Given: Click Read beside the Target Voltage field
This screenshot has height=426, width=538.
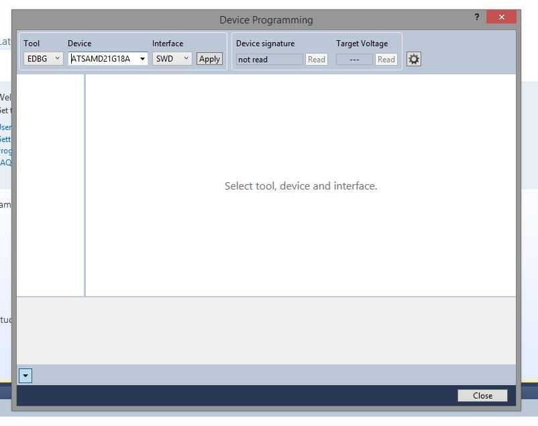Looking at the screenshot, I should [x=386, y=60].
